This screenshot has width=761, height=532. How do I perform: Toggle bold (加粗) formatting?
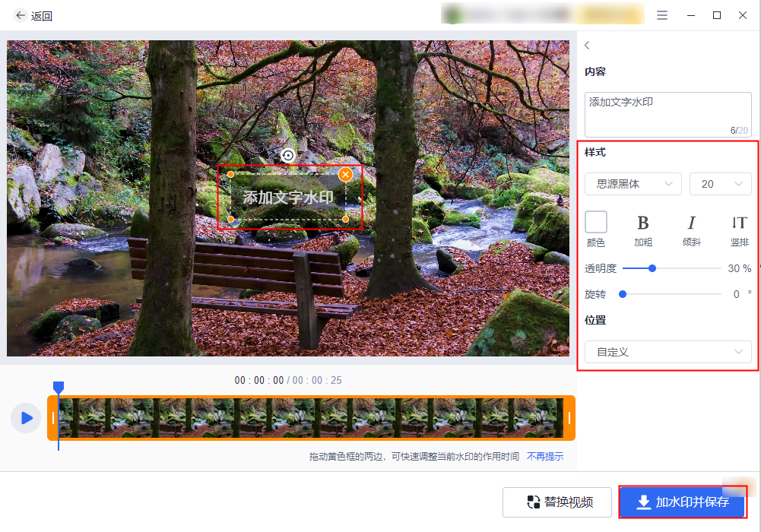[x=643, y=230]
